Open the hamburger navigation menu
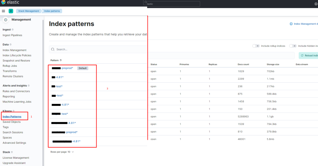Viewport: 318px width, 166px height. [x=3, y=11]
